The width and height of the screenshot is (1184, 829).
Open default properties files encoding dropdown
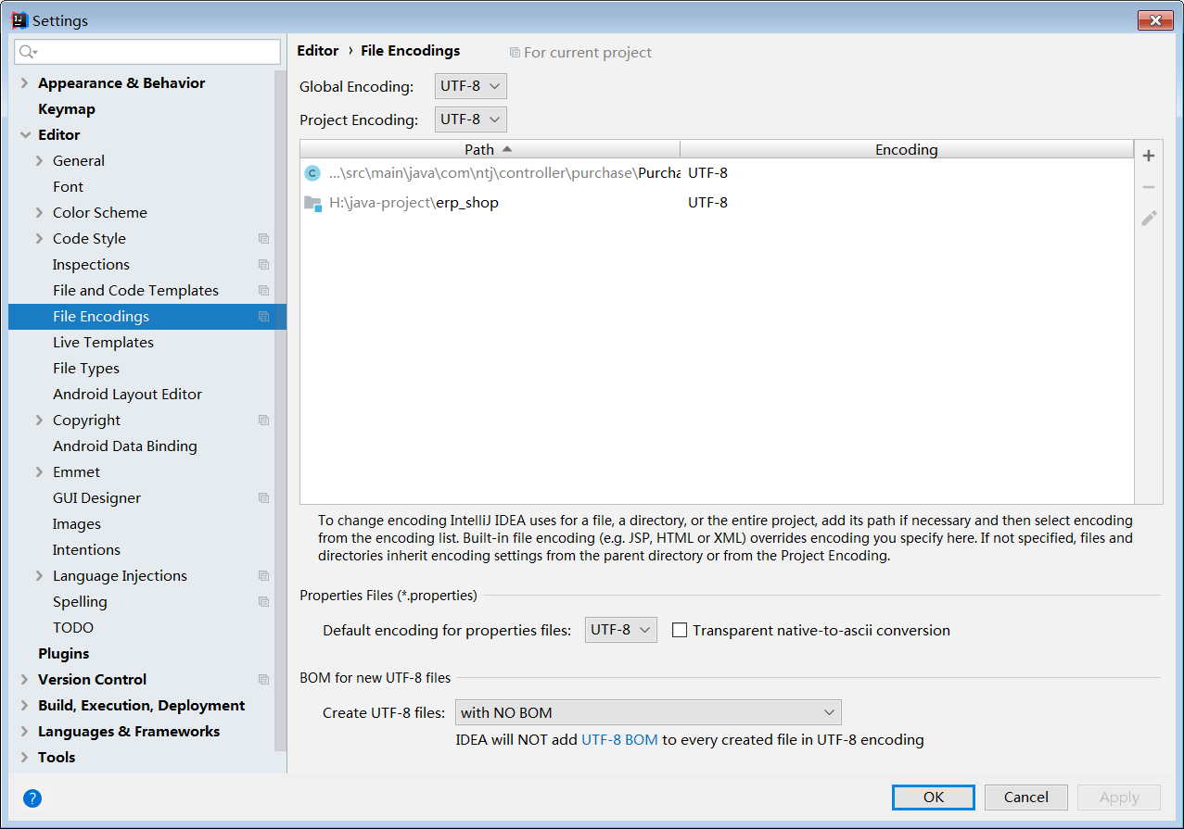click(x=621, y=630)
